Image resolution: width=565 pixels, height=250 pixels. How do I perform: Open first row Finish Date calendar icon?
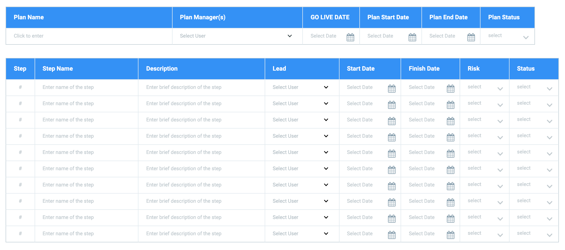(450, 88)
